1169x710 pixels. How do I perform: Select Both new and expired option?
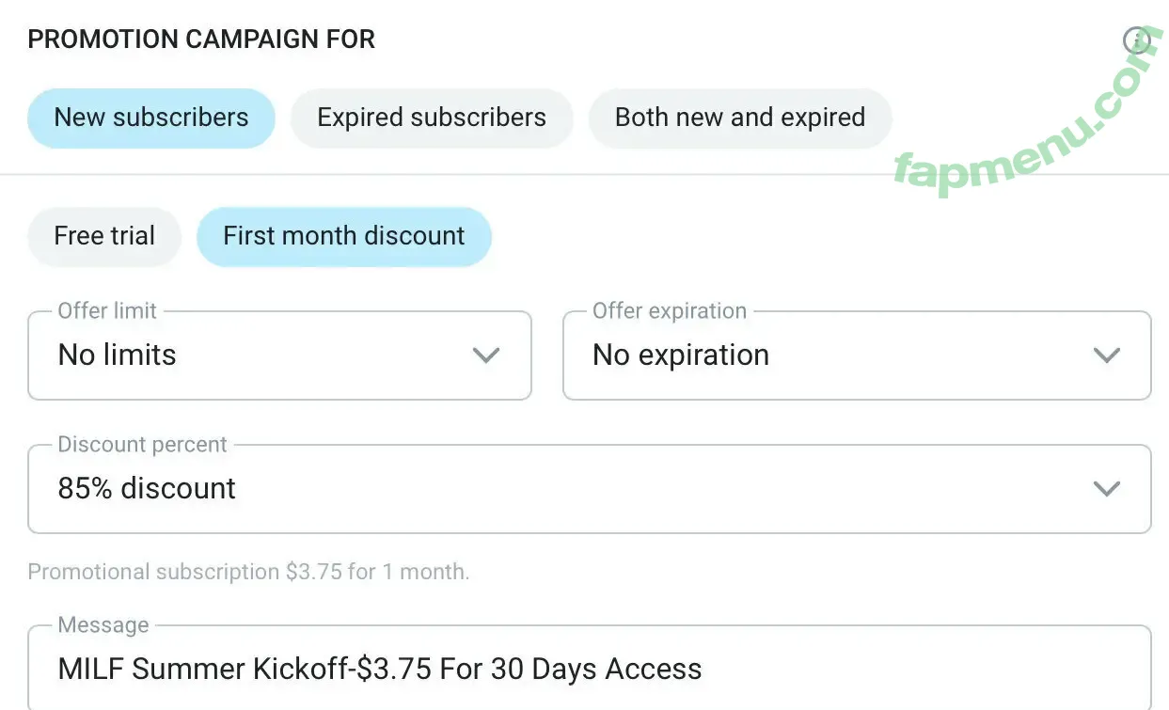click(x=740, y=118)
